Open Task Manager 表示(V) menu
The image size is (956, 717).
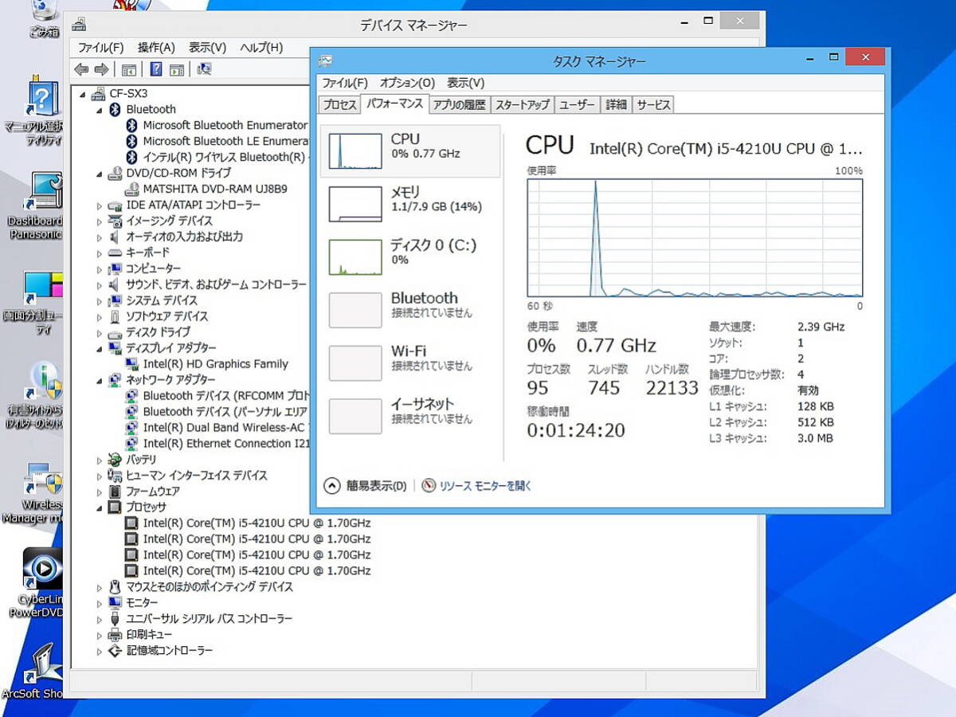point(465,83)
